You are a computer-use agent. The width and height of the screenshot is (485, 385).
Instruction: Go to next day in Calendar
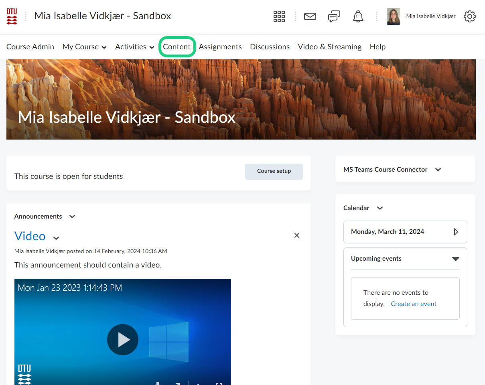456,232
